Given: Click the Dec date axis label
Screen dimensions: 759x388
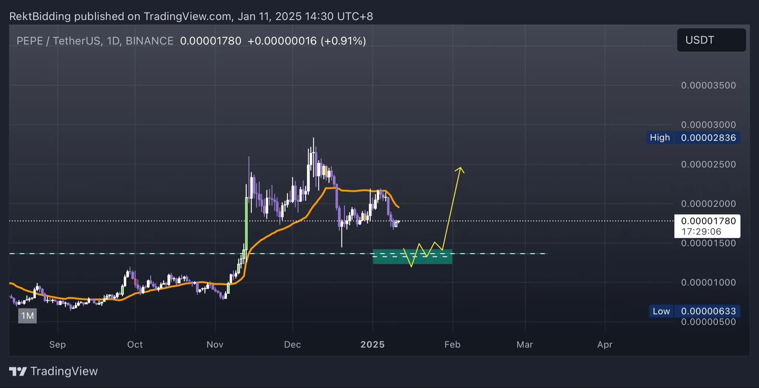Looking at the screenshot, I should pyautogui.click(x=292, y=344).
